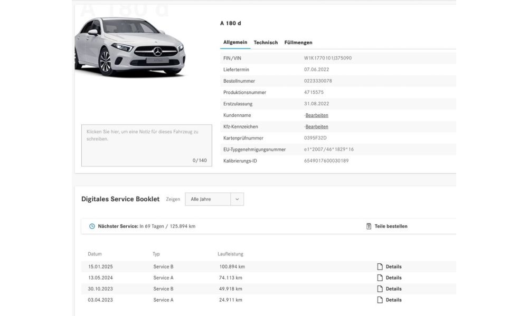The height and width of the screenshot is (316, 528).
Task: Open the Füllmengen tab
Action: click(298, 43)
